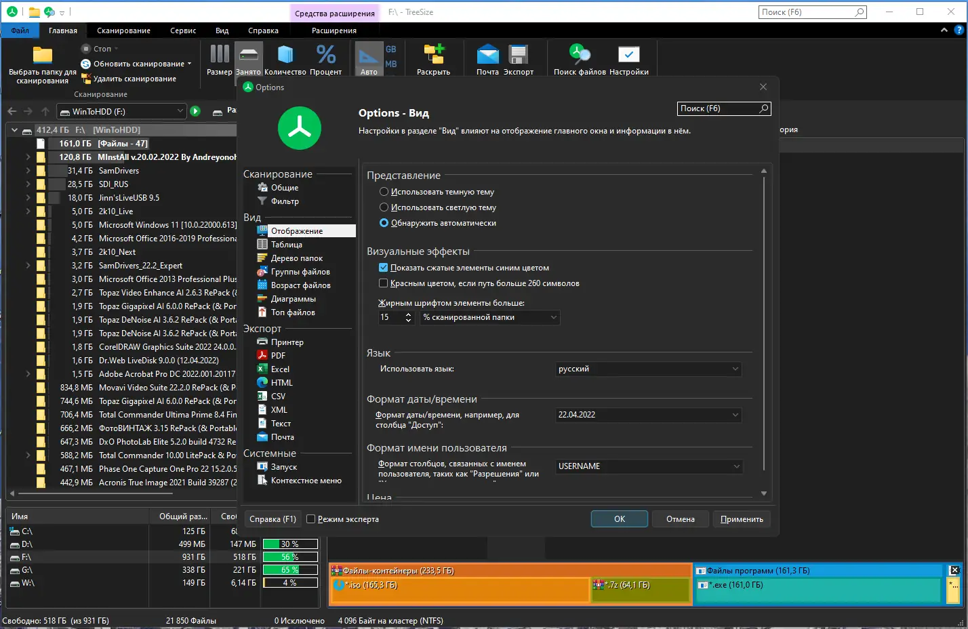Select automatic theme detection radio button
The image size is (968, 629).
coord(384,223)
